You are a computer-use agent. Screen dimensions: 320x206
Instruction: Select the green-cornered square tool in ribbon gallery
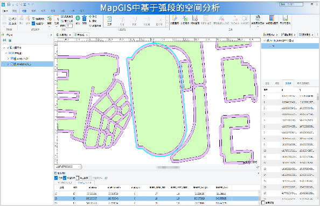pyautogui.click(x=109, y=19)
